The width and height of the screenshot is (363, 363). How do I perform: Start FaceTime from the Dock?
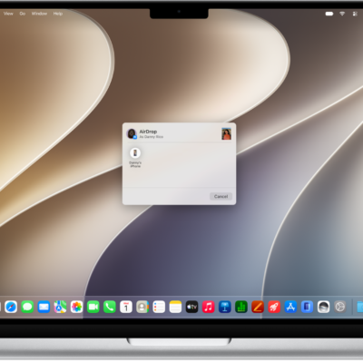[93, 307]
